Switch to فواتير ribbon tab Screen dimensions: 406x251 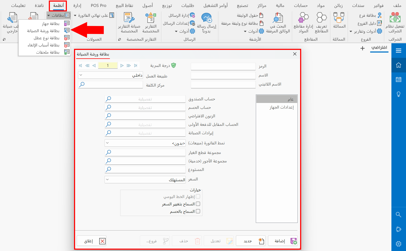point(379,5)
